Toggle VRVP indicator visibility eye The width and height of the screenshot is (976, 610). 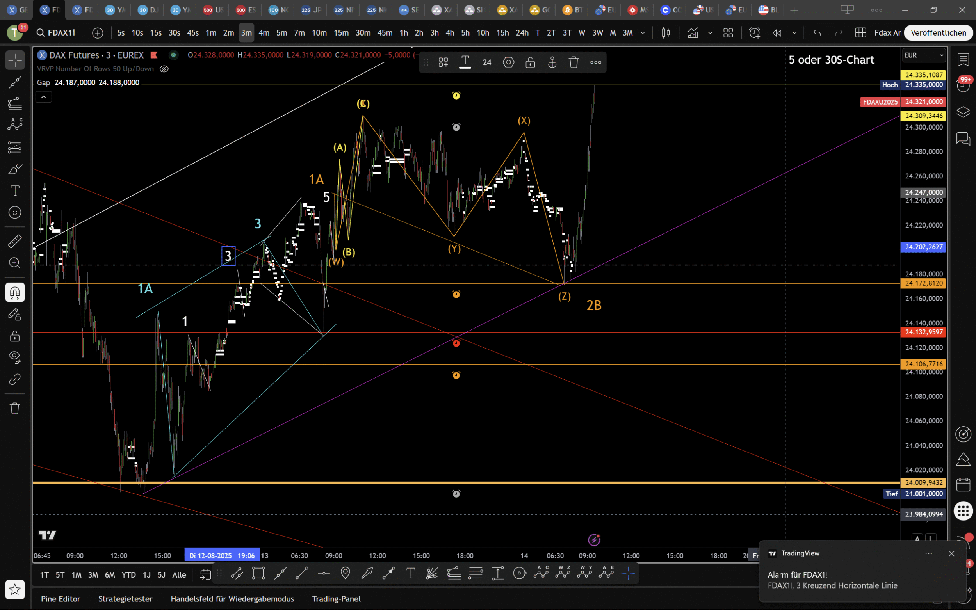pyautogui.click(x=164, y=69)
